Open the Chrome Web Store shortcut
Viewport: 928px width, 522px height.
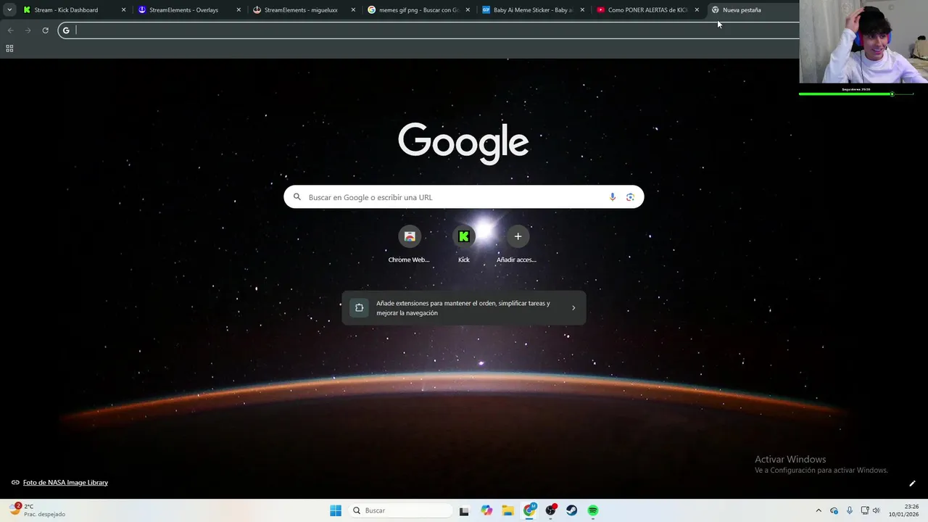coord(409,244)
